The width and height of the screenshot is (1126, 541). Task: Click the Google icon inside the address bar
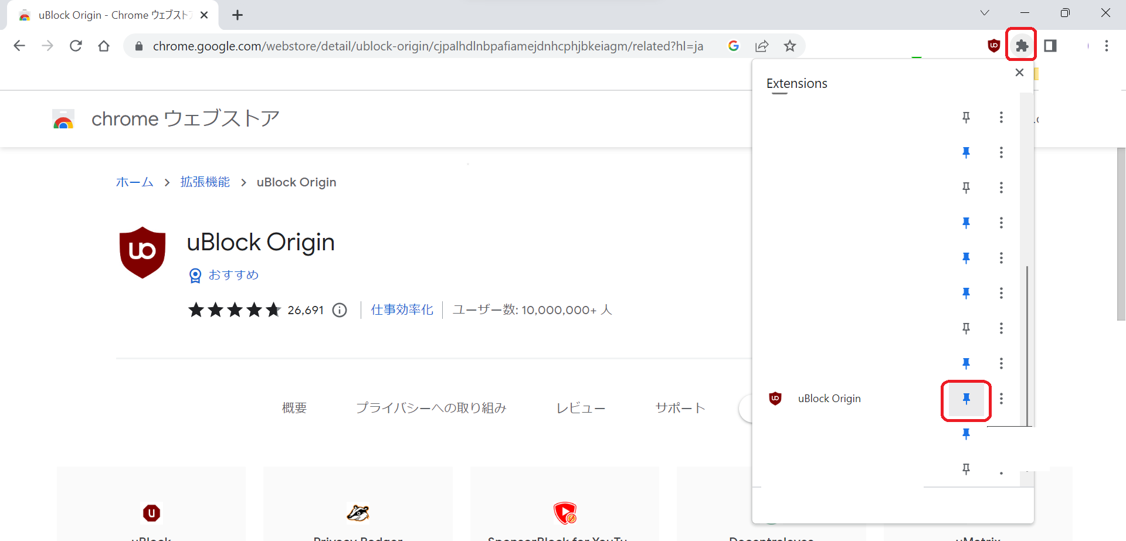[x=733, y=46]
